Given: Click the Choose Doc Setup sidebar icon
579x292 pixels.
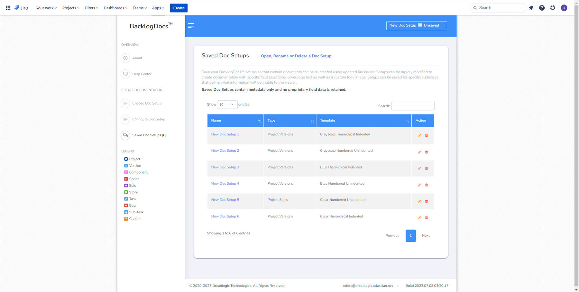Looking at the screenshot, I should (x=125, y=103).
